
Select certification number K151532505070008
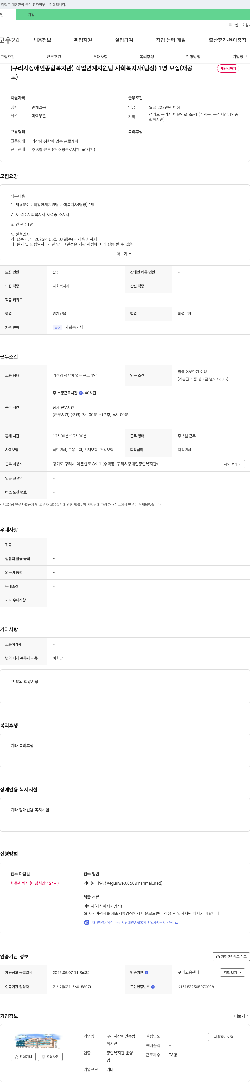196,987
